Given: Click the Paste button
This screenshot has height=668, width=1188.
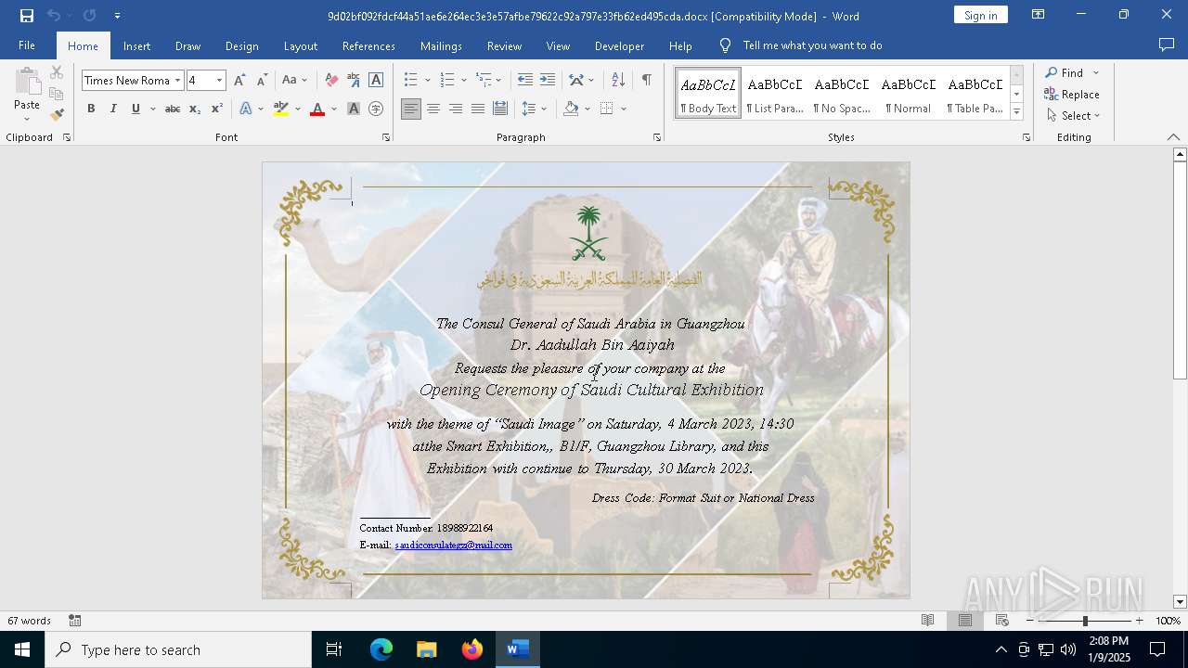Looking at the screenshot, I should 27,96.
